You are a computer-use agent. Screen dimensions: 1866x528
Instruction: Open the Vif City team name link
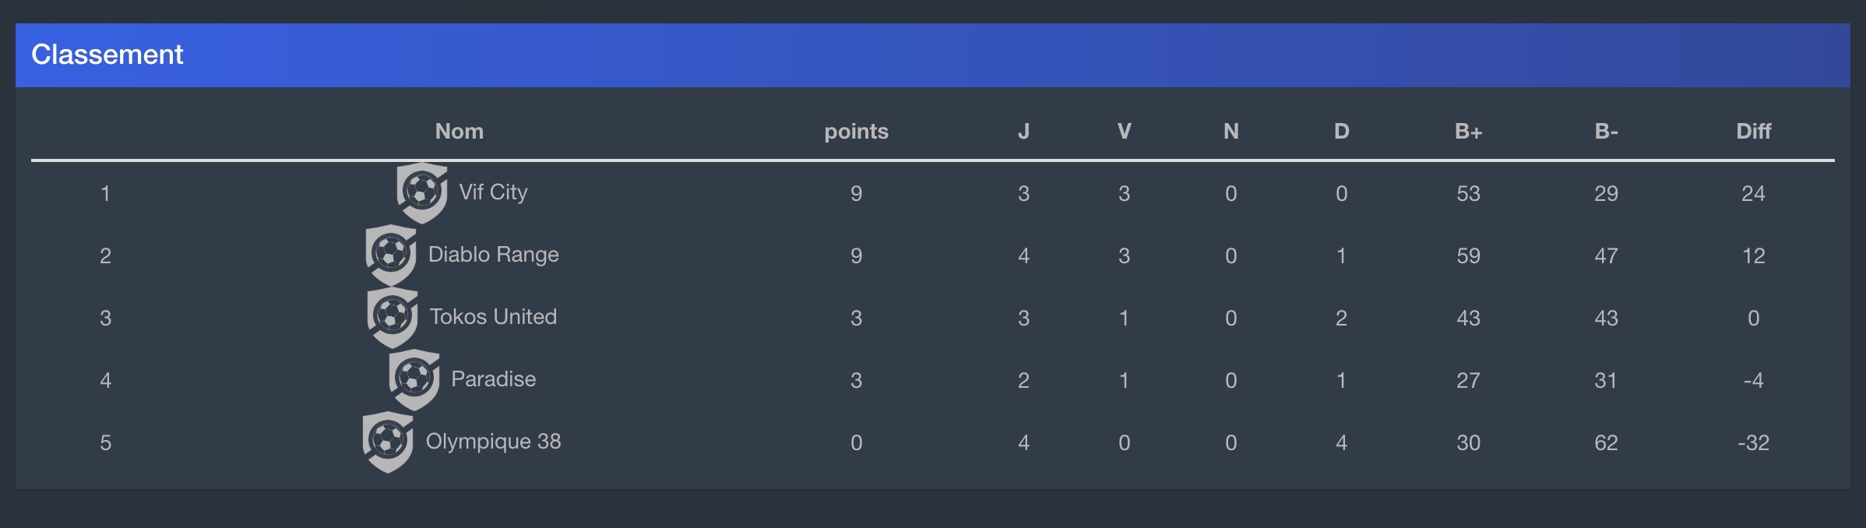(x=493, y=192)
